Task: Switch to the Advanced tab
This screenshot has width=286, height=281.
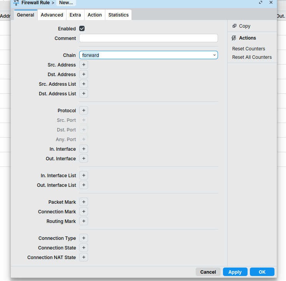Action: click(52, 15)
